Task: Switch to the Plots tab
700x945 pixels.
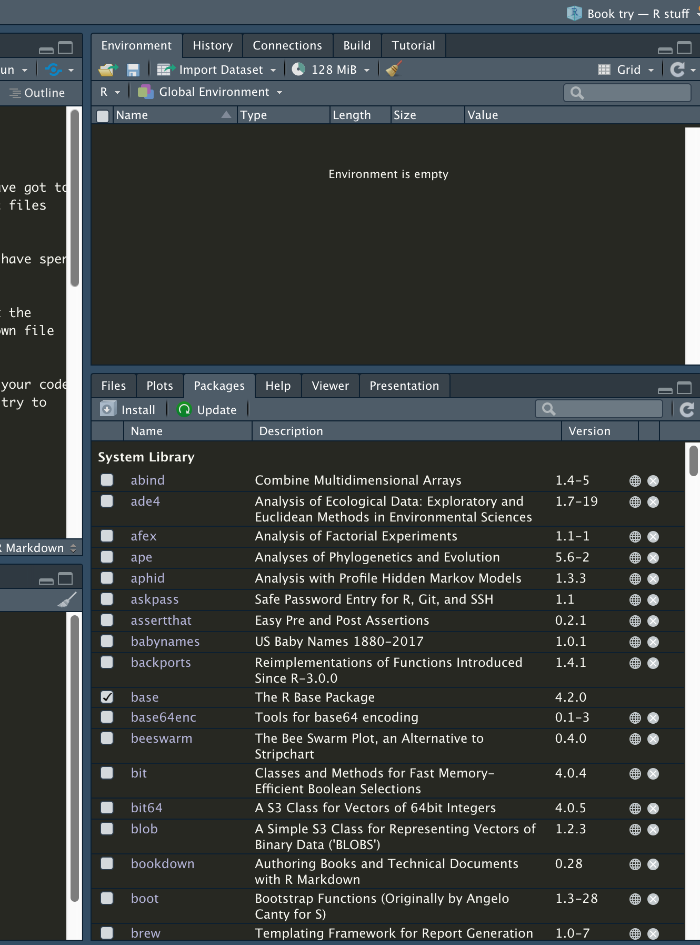Action: tap(159, 386)
